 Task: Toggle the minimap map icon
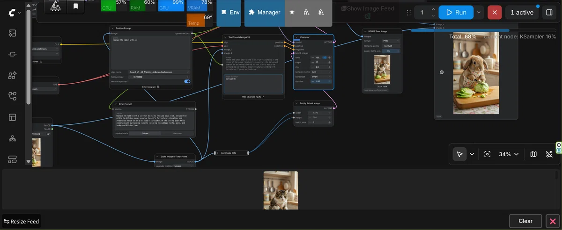pos(533,154)
